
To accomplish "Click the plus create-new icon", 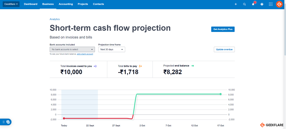I will (x=235, y=4).
